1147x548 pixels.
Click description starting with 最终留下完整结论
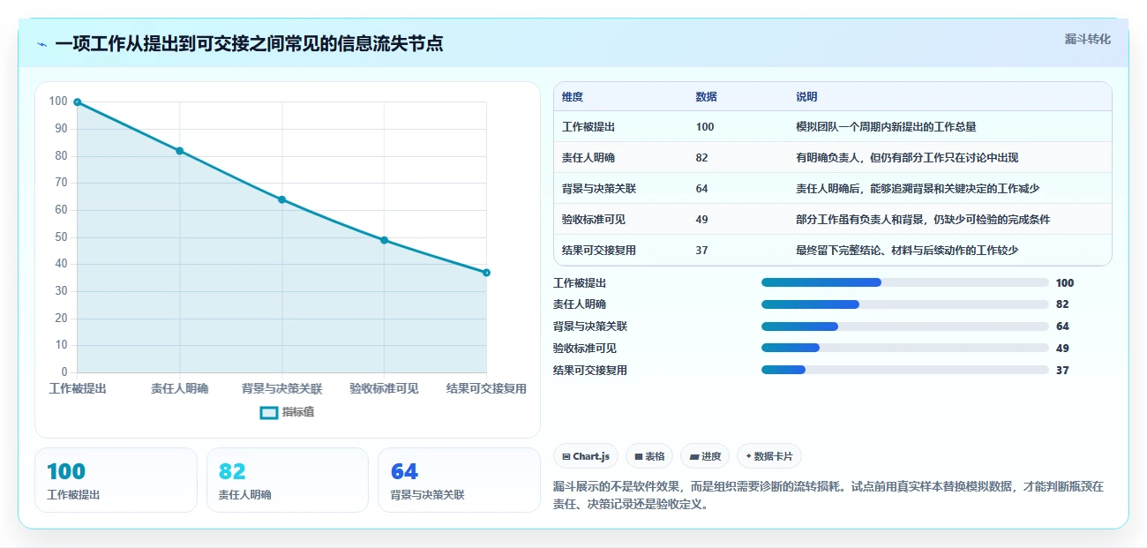[x=907, y=251]
